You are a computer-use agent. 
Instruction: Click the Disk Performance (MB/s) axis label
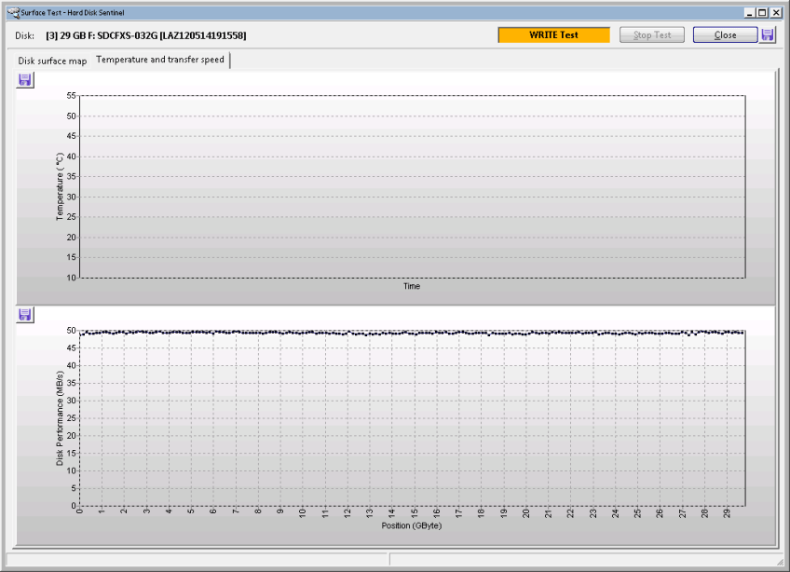[61, 417]
